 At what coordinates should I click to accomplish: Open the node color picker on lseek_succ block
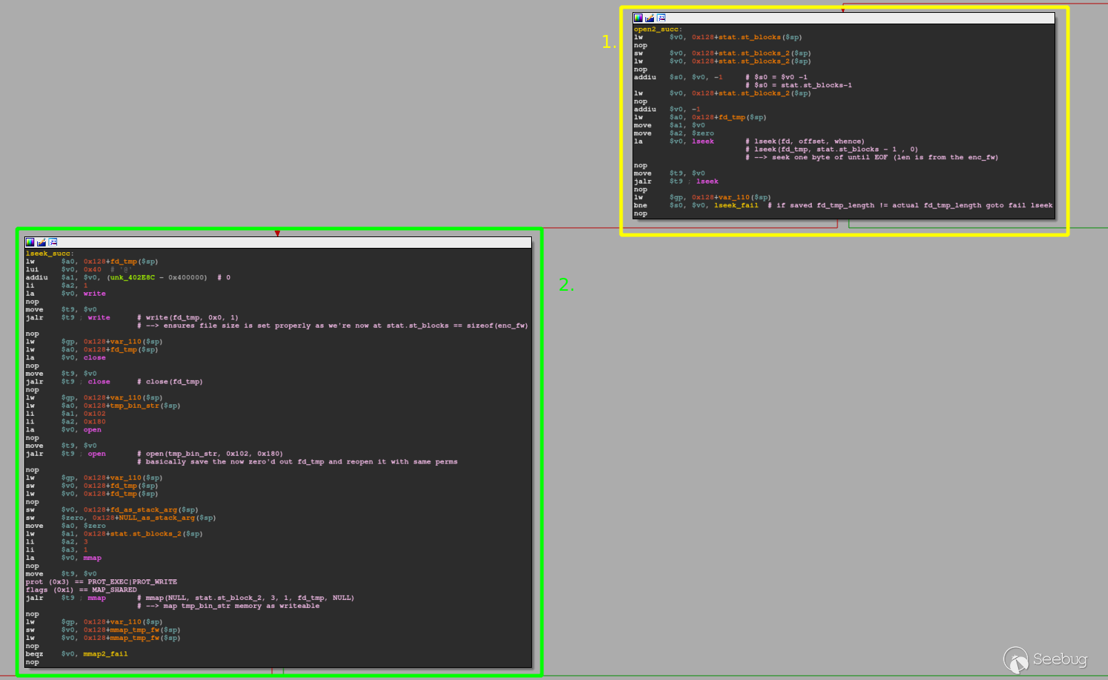click(30, 242)
